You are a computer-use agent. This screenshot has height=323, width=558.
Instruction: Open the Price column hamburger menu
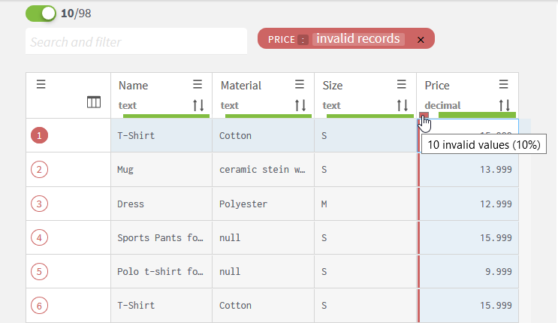point(504,85)
